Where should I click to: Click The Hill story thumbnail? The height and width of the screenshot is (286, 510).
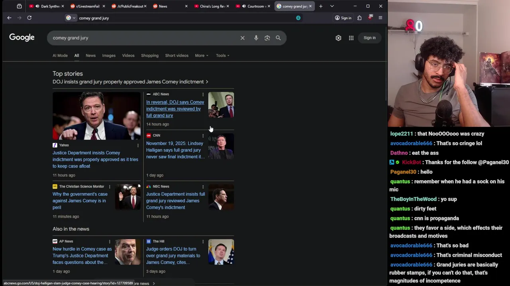pyautogui.click(x=221, y=252)
